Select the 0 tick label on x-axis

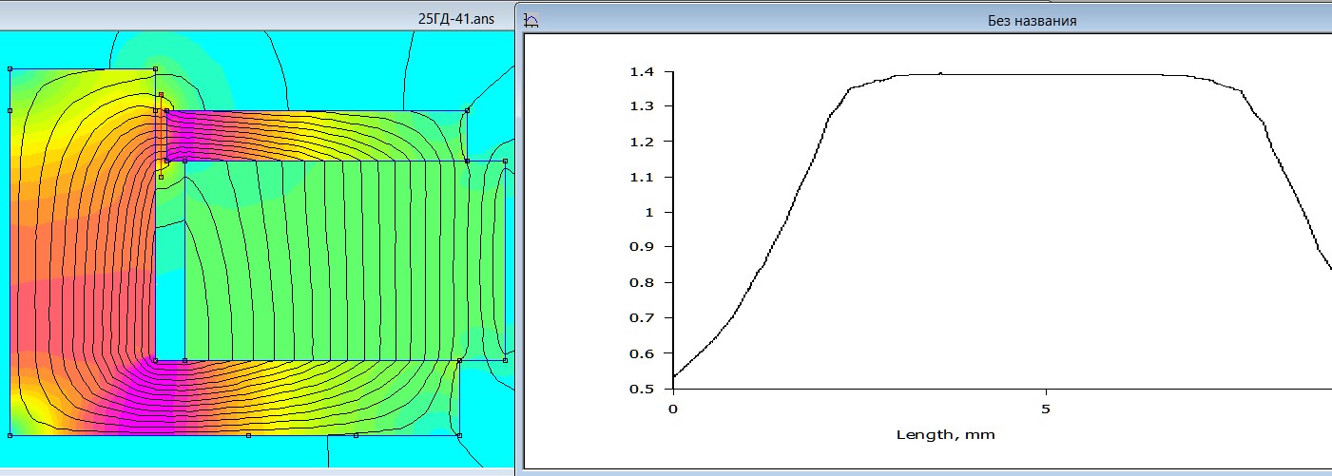click(673, 409)
